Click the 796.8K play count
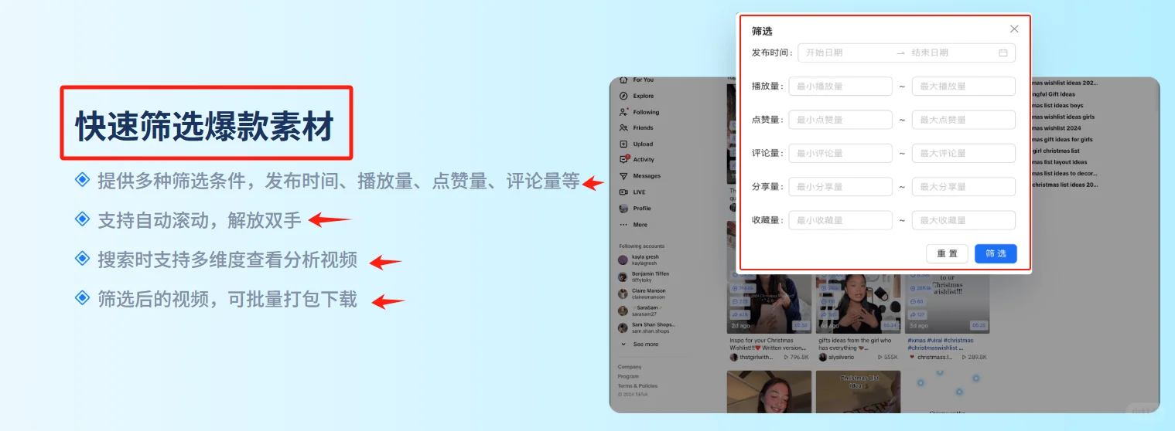Screen dimensions: 1175x431 pos(797,358)
